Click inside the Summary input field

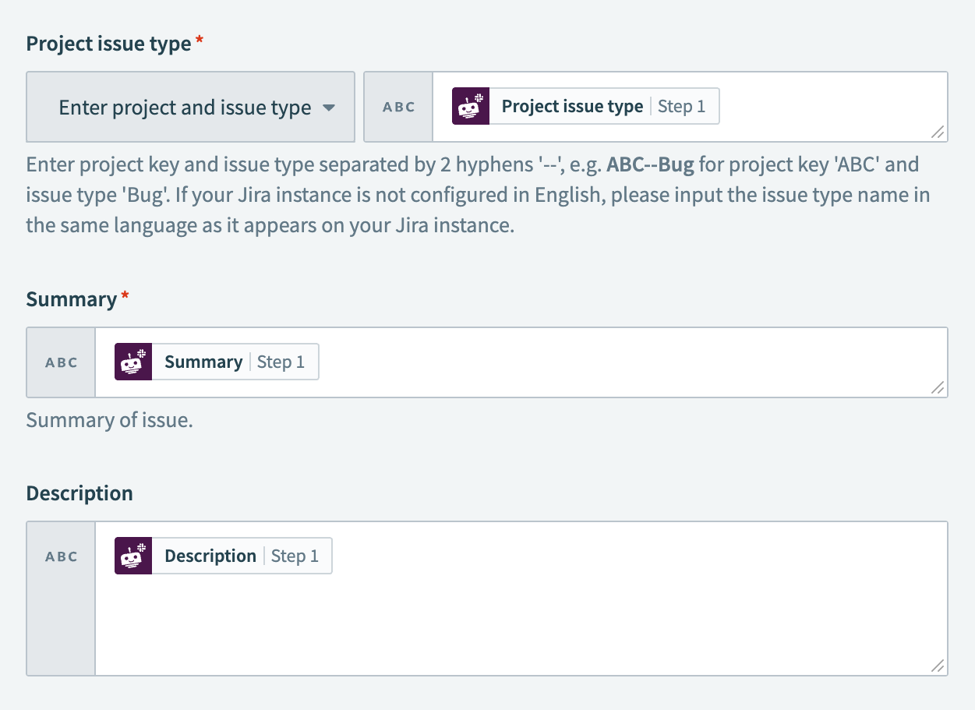(x=546, y=362)
